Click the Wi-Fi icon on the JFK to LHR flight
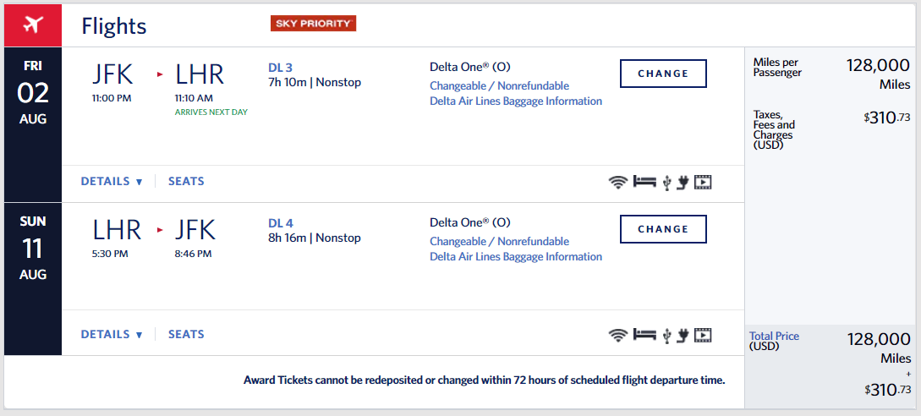This screenshot has height=416, width=921. click(x=618, y=182)
